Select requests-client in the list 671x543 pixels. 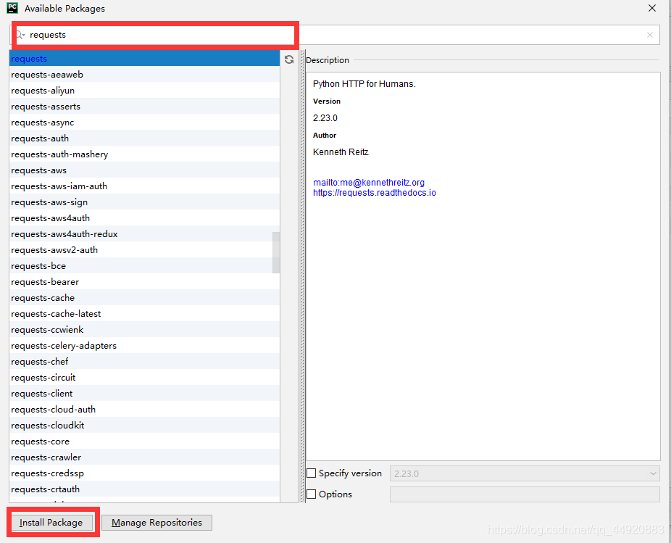[x=144, y=394]
